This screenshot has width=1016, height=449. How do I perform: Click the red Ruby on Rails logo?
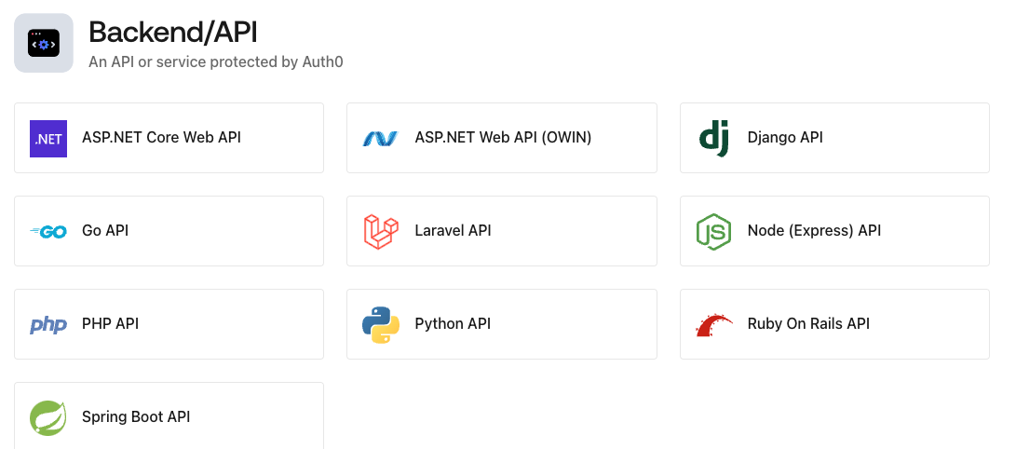714,324
